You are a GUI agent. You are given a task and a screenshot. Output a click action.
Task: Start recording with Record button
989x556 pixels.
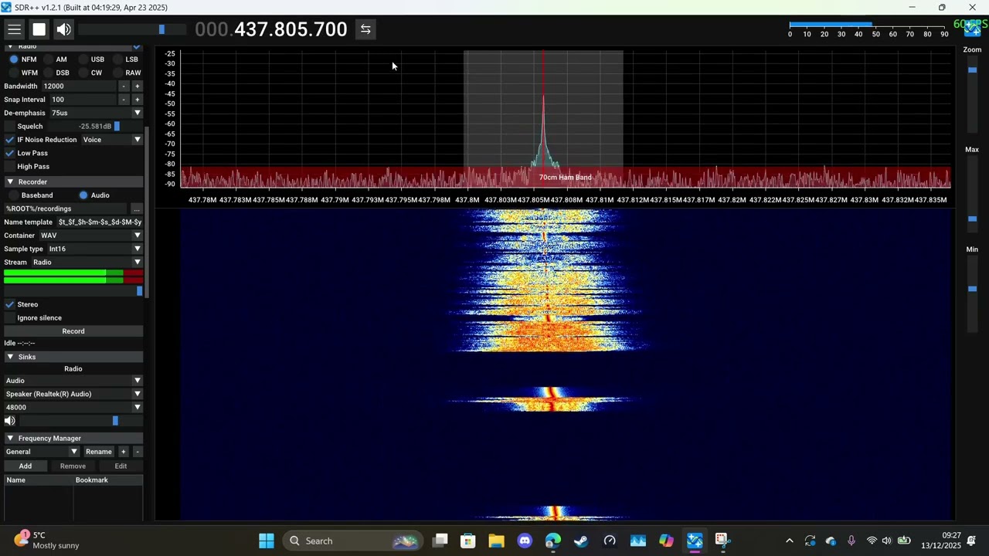point(73,331)
